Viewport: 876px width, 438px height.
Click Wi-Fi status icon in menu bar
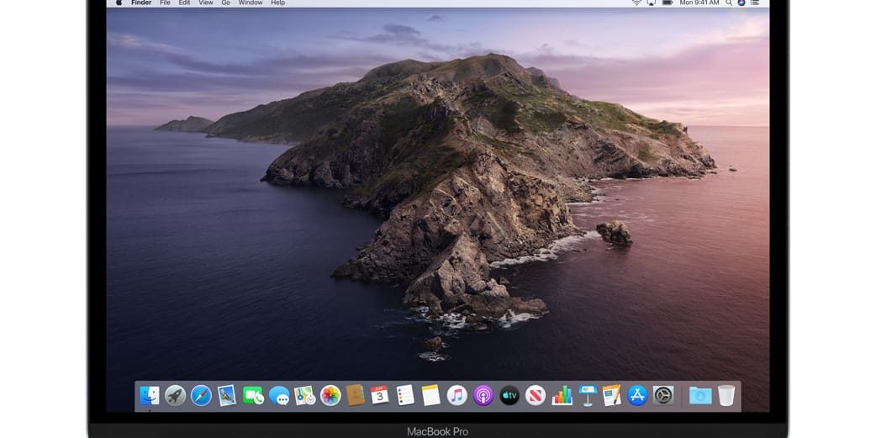636,3
